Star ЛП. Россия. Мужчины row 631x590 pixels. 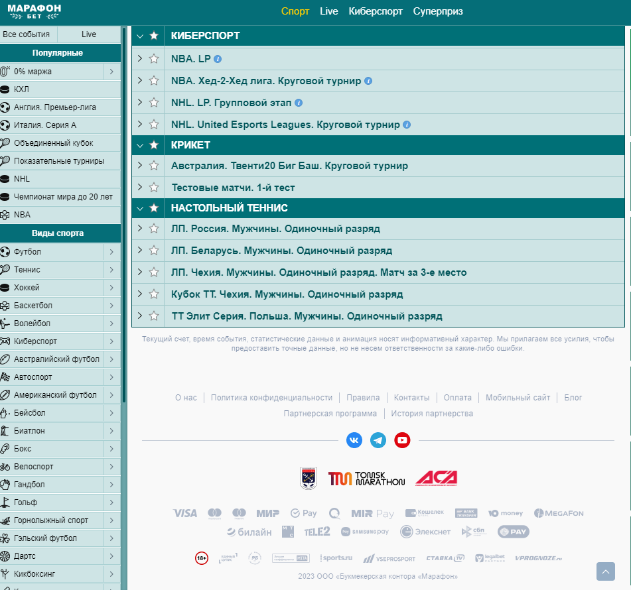tap(154, 229)
